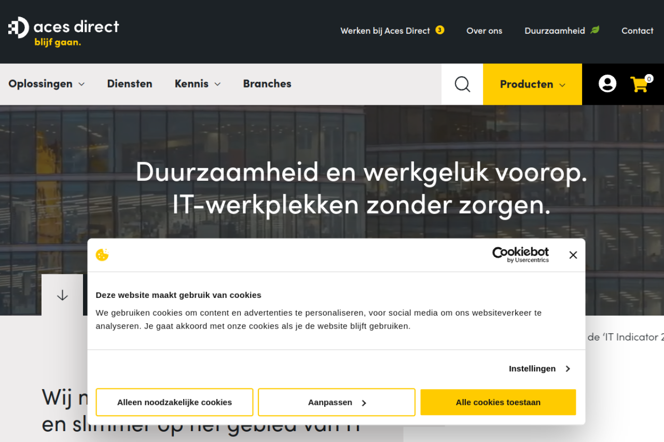Close the cookie consent dialog
The width and height of the screenshot is (664, 442).
tap(573, 255)
